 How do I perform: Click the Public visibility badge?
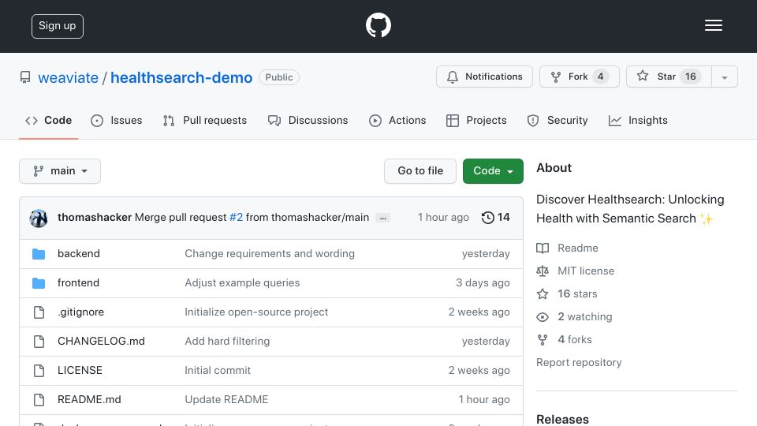[279, 77]
